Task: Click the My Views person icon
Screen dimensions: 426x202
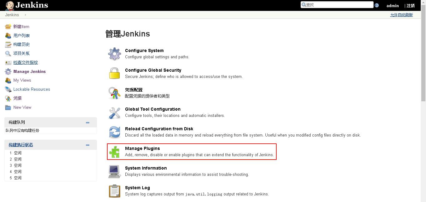Action: tap(8, 80)
